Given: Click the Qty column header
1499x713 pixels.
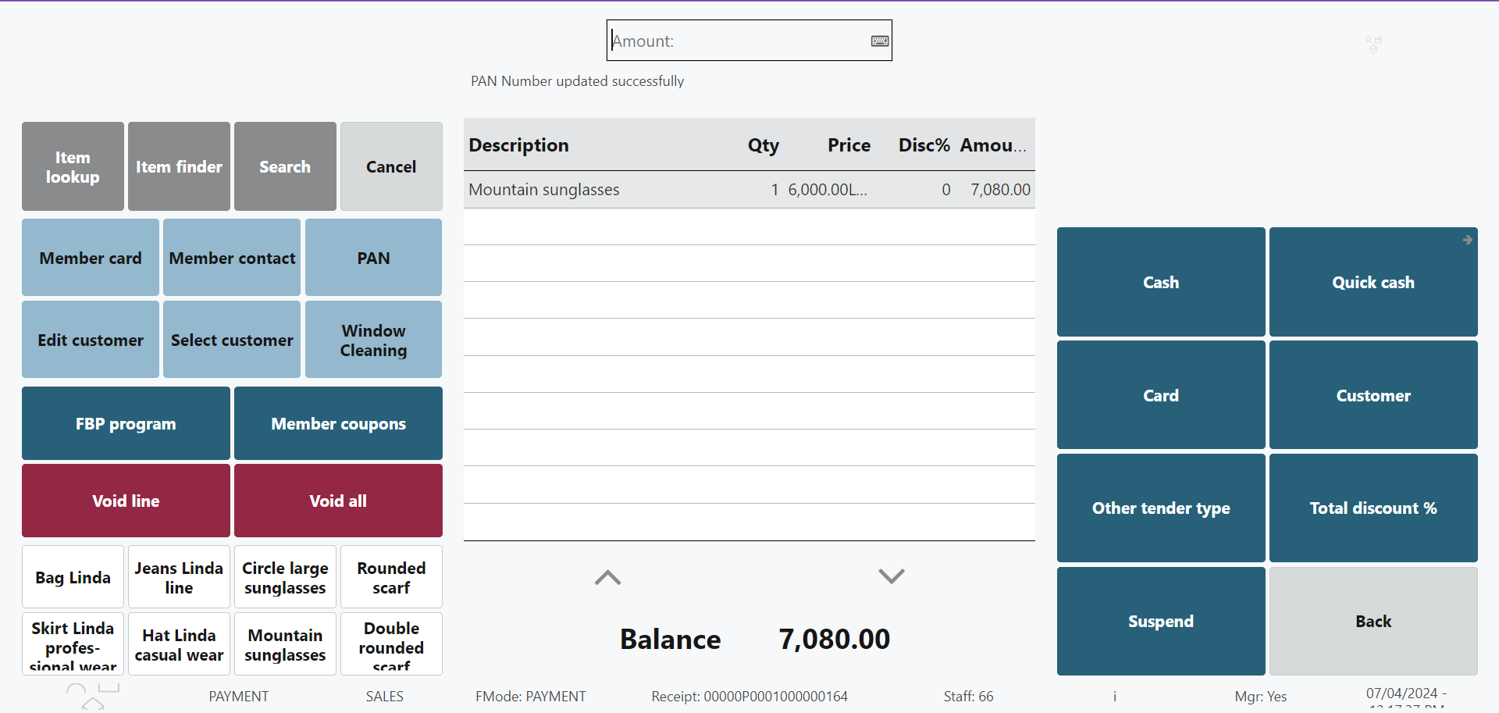Looking at the screenshot, I should click(x=763, y=145).
